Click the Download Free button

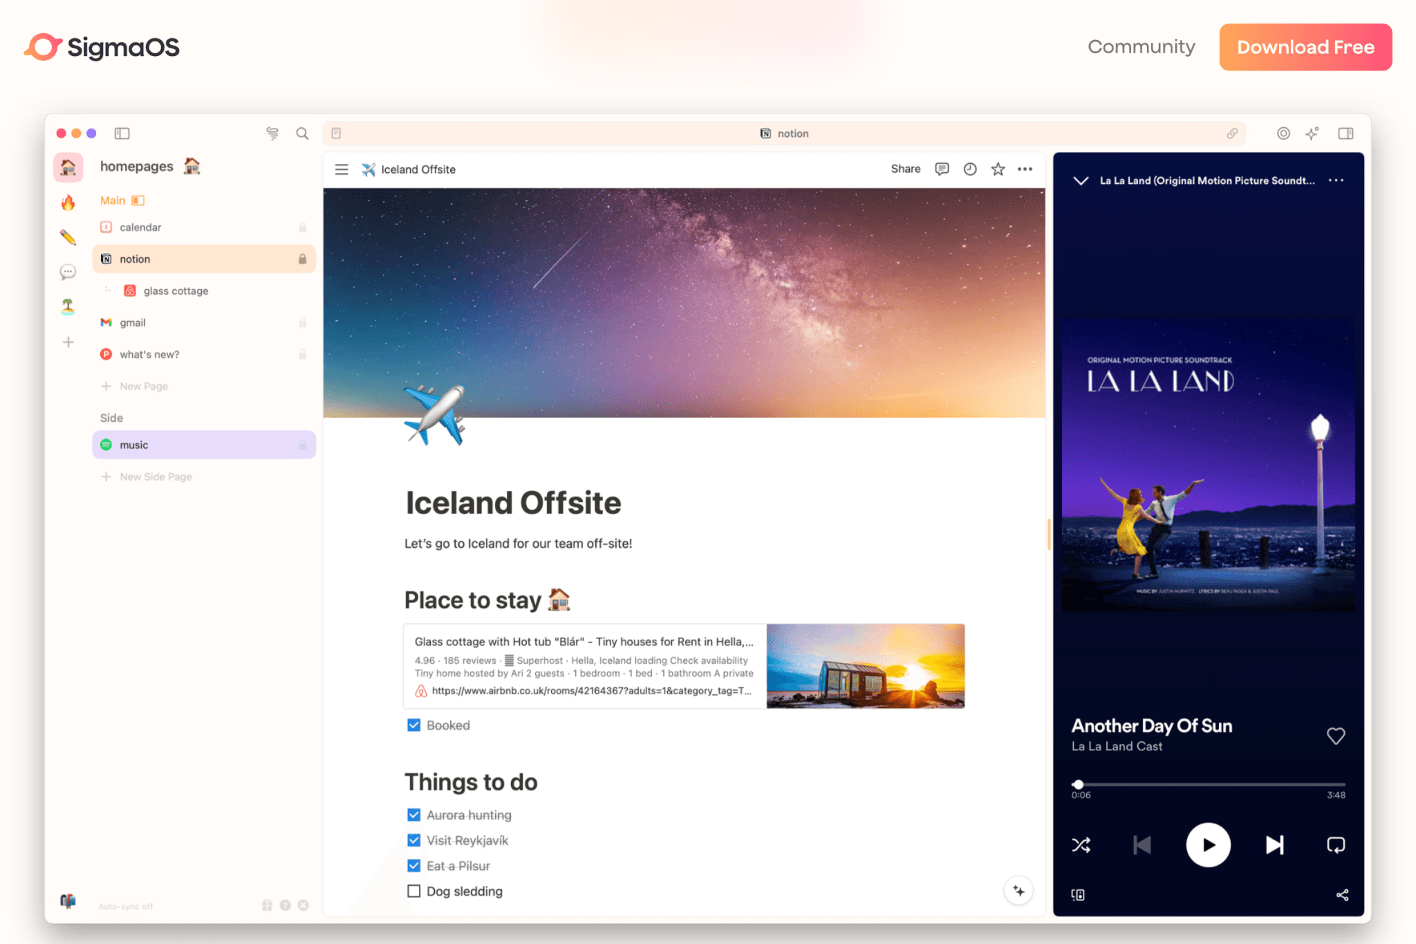pyautogui.click(x=1305, y=46)
